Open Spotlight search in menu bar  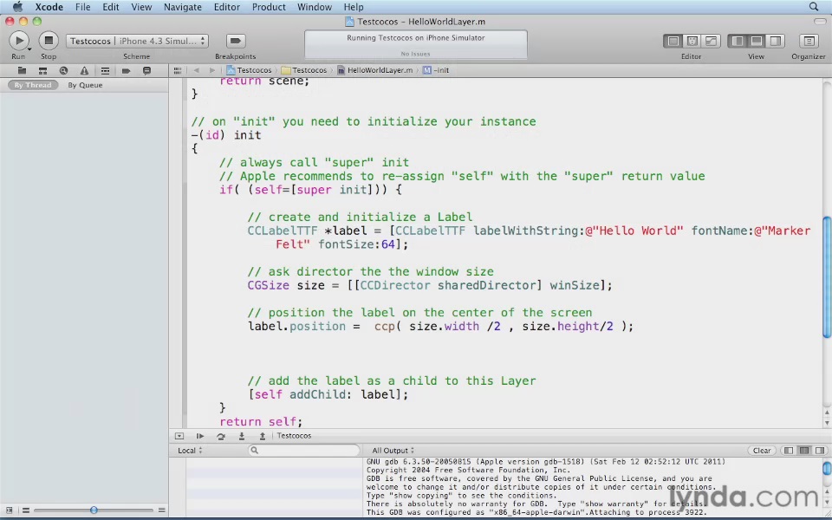click(814, 7)
